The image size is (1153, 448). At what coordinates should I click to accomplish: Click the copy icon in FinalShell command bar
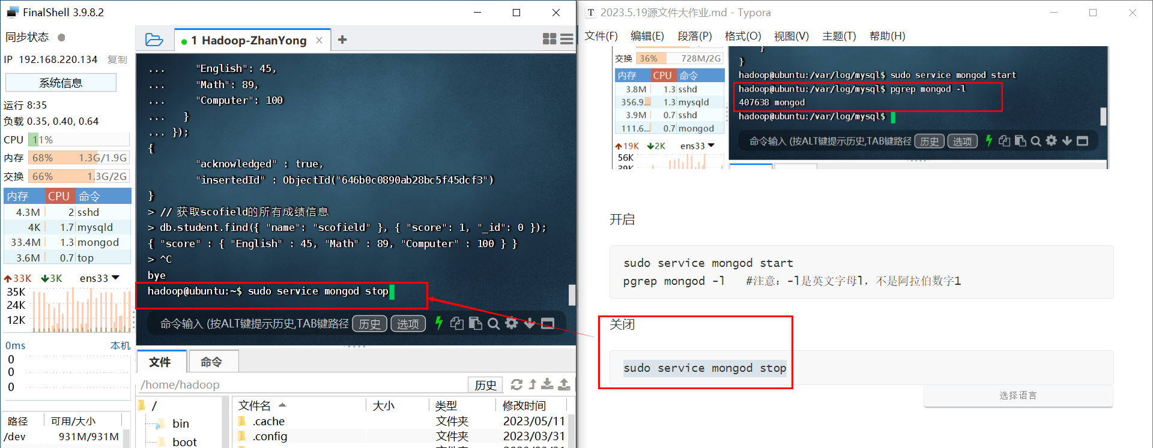pos(457,323)
